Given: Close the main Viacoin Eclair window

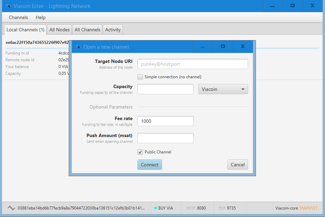Looking at the screenshot, I should tap(312, 5).
